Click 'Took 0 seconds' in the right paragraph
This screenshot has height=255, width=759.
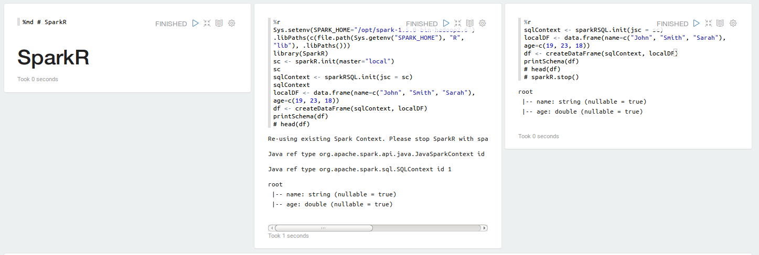[x=539, y=137]
